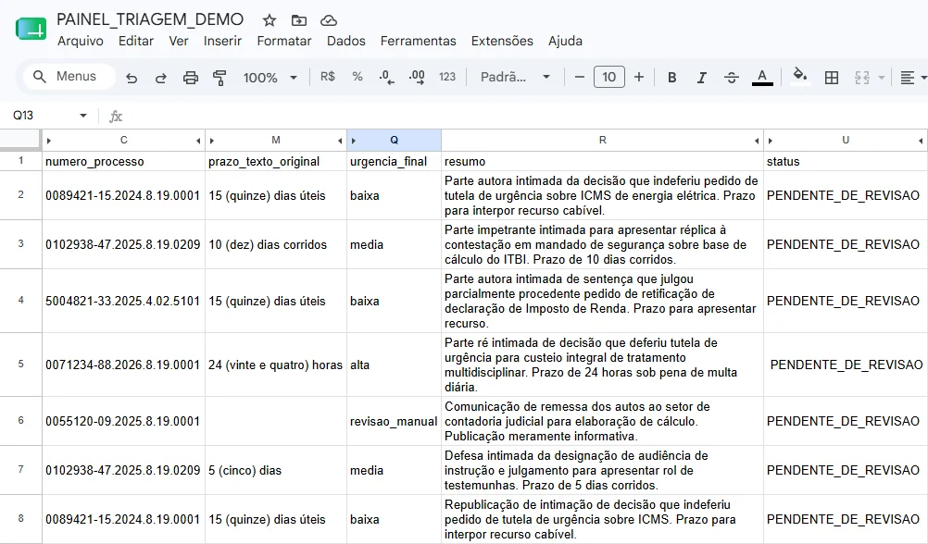Expand hidden columns right of column M
928x544 pixels.
coord(340,141)
